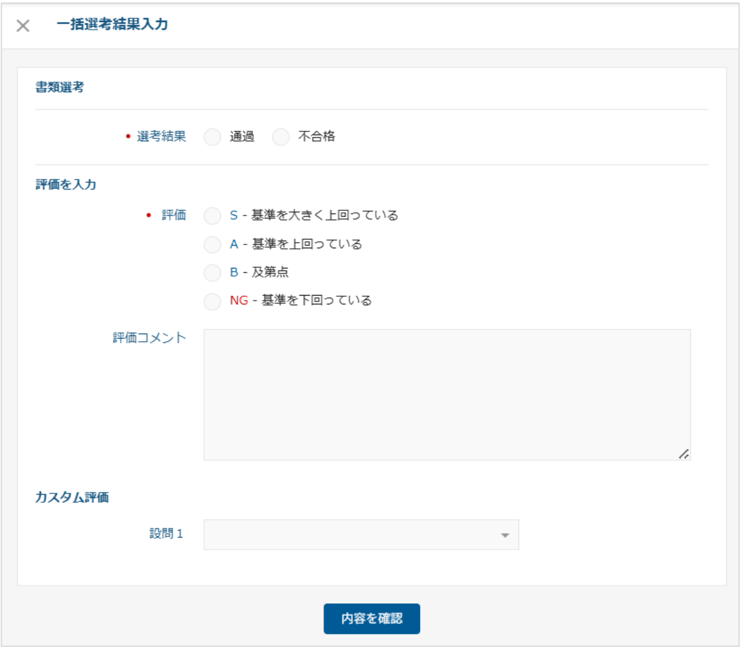Focus the 評価コメント text area
Image resolution: width=744 pixels, height=650 pixels.
pos(447,394)
